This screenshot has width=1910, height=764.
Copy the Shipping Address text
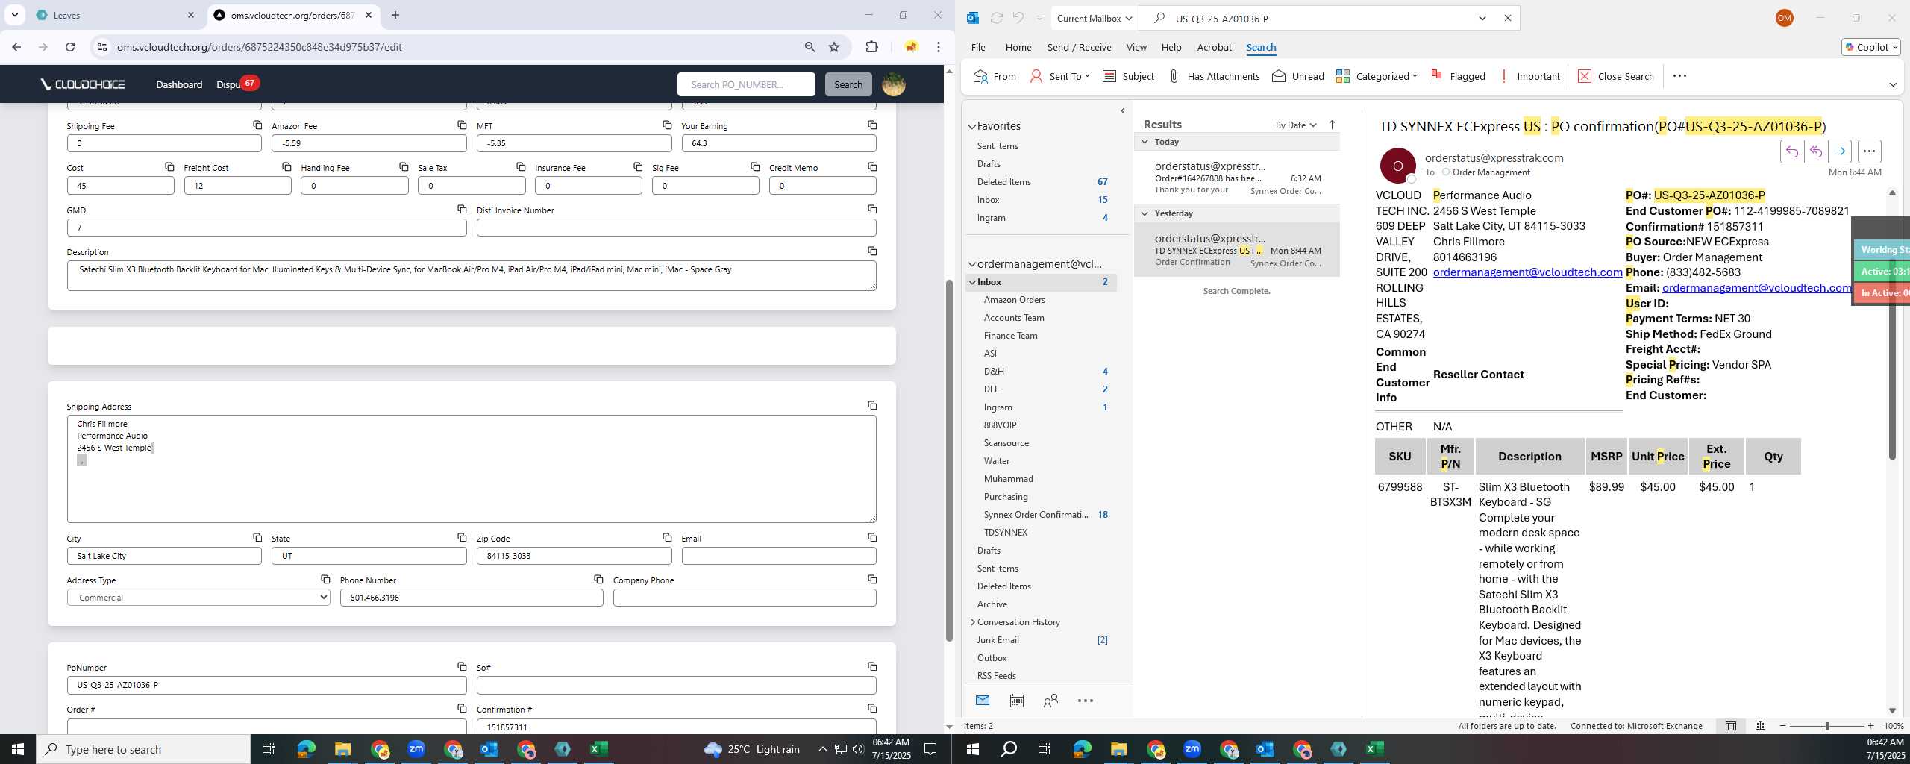point(872,406)
